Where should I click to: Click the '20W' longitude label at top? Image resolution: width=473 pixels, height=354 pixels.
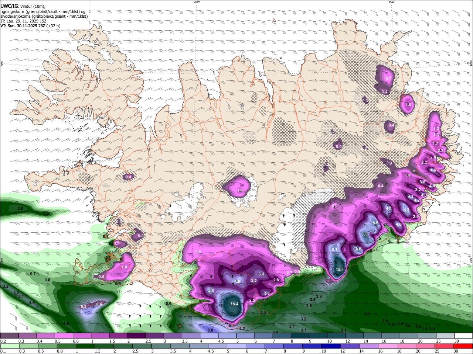[197, 2]
